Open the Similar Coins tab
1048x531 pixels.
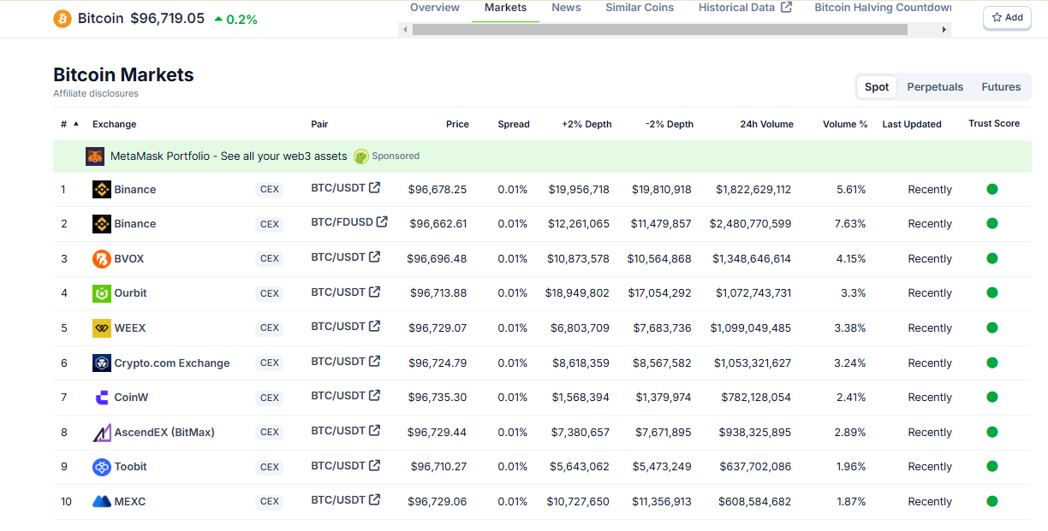click(640, 8)
